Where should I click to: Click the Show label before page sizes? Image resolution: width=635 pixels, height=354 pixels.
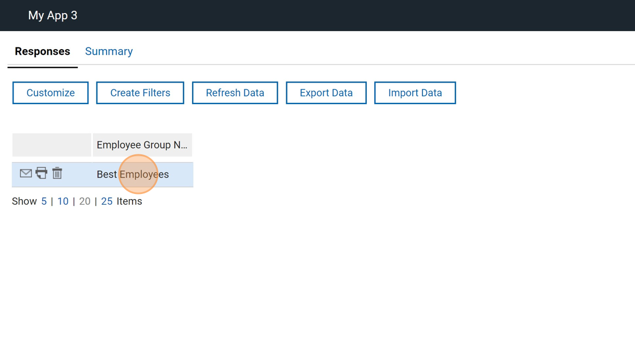pos(24,201)
